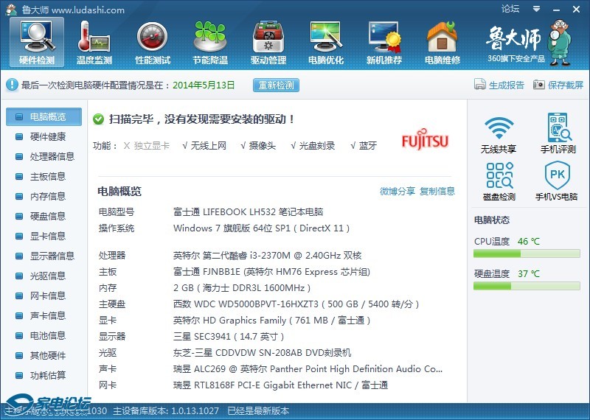The image size is (590, 420).
Task: Click the CPU温度 temperature bar
Action: (x=527, y=253)
